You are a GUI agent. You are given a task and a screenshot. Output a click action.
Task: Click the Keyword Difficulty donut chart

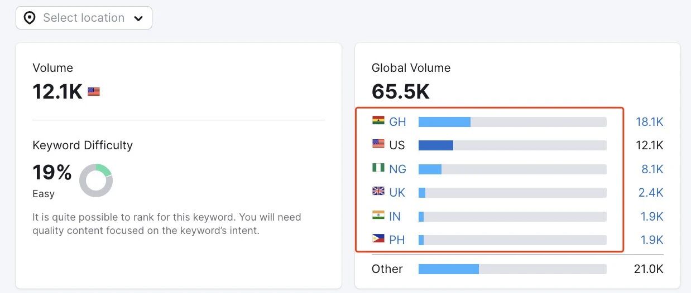pos(96,180)
